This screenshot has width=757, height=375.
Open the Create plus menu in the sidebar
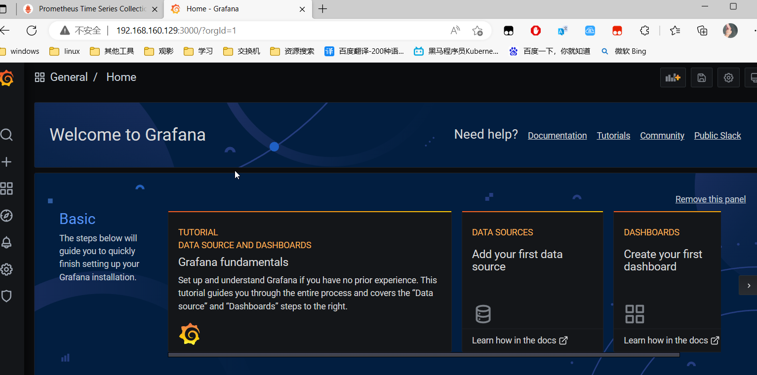pos(6,162)
